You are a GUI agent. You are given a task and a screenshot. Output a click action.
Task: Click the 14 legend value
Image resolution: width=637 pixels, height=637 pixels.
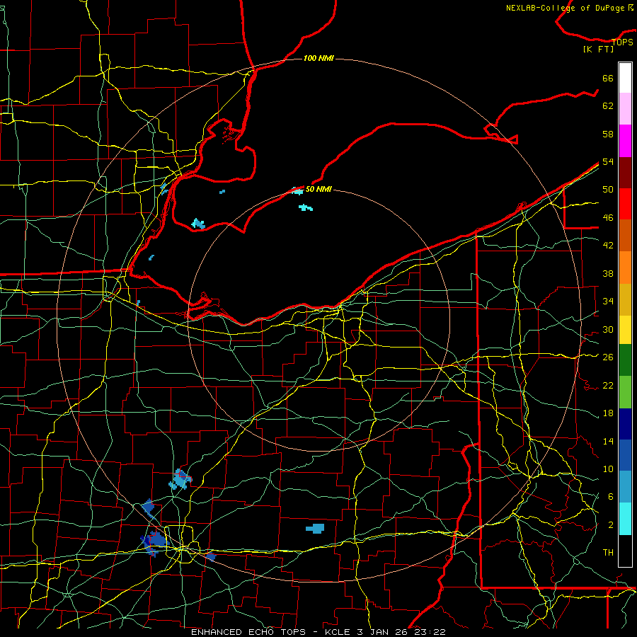tap(608, 441)
